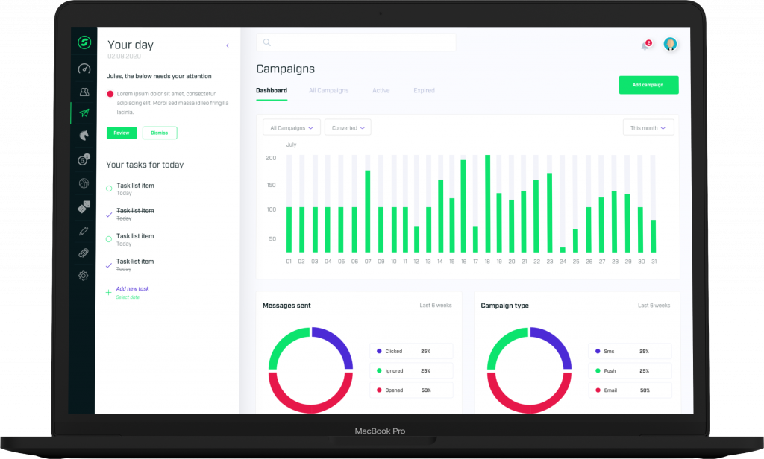Viewport: 764px width, 459px height.
Task: Open the notification bell with red badge
Action: pos(645,45)
